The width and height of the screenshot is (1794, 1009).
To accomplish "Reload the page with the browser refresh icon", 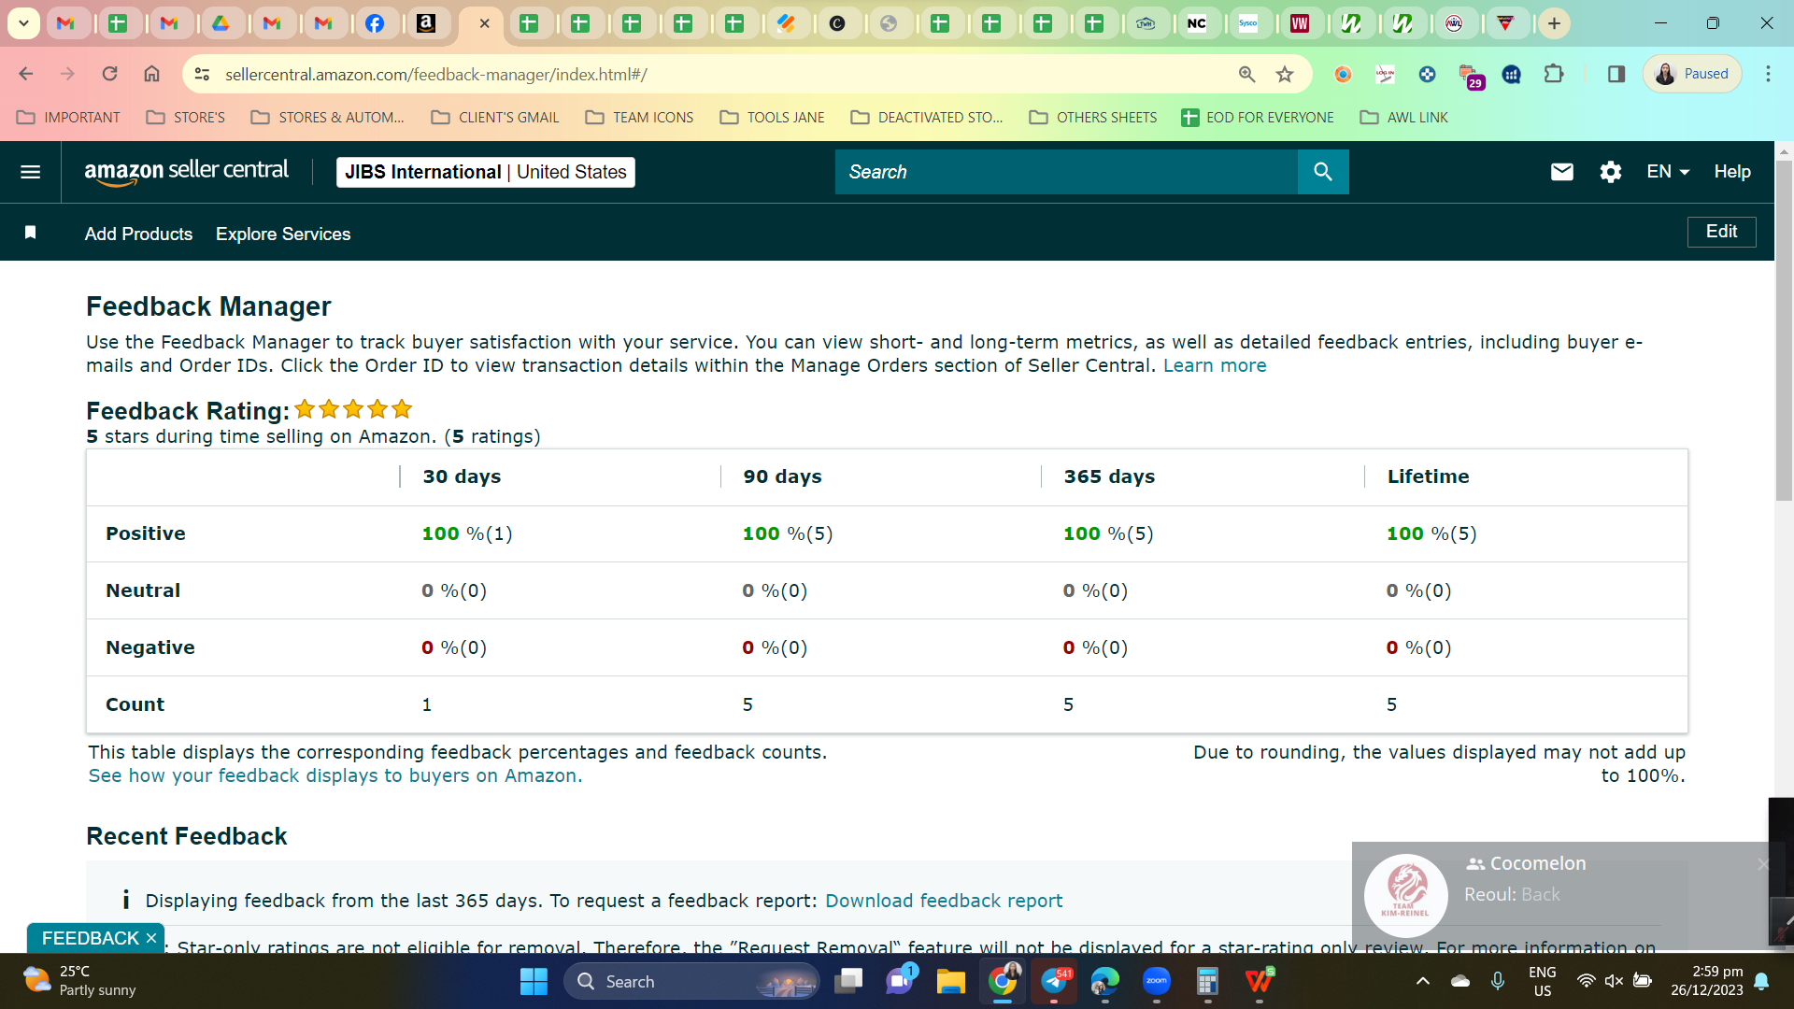I will tap(109, 74).
